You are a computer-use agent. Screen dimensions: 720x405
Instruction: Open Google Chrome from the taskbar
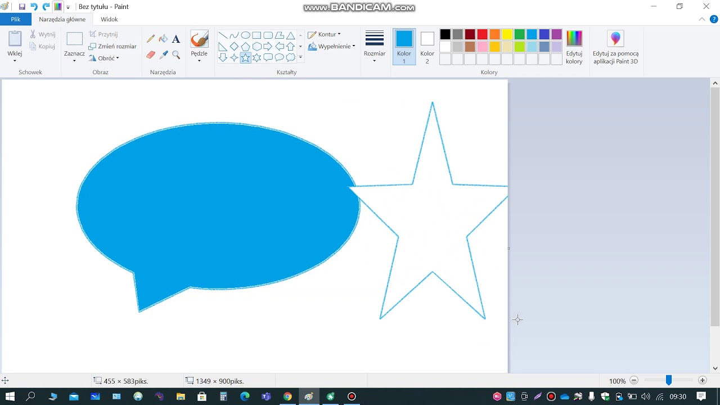[x=287, y=397]
